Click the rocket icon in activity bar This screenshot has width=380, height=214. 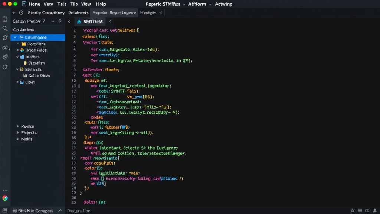click(x=5, y=38)
